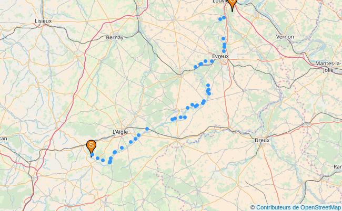Select the lone blue dot directly south of L'Aigle label
This screenshot has height=211, width=342.
pos(122,147)
